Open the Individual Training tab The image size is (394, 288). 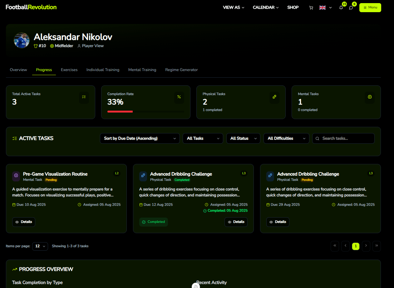coord(103,70)
